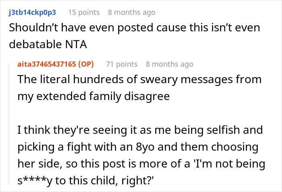The height and width of the screenshot is (192, 282).
Task: Click the "71 points" score label
Action: click(122, 64)
